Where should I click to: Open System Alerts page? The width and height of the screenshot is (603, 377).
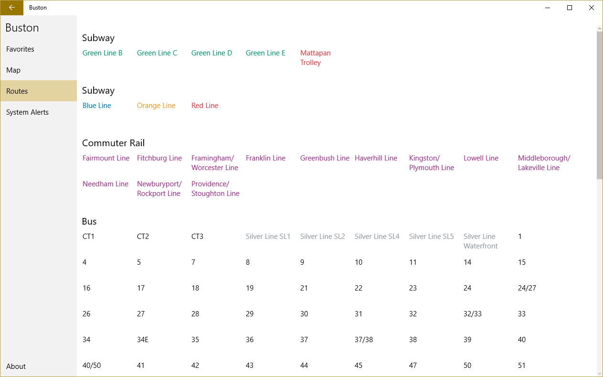[x=27, y=112]
